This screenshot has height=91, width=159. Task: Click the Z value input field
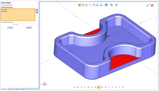[x=26, y=24]
